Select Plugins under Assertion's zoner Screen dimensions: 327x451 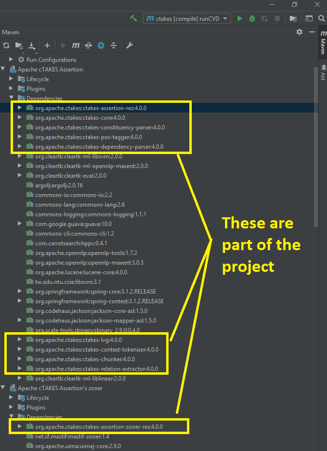tap(36, 408)
